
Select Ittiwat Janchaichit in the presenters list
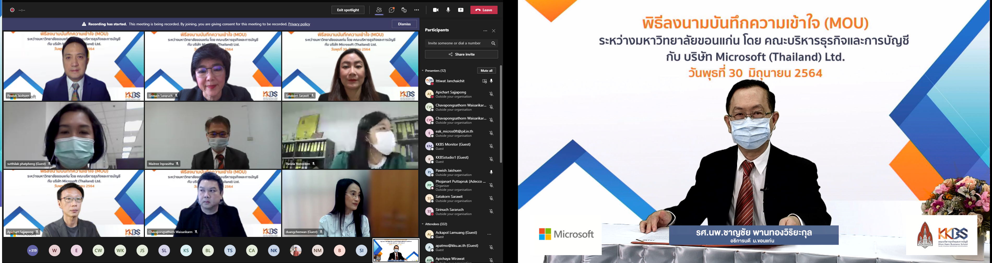click(460, 81)
